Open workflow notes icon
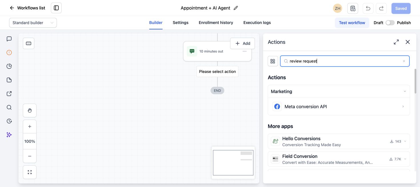The height and width of the screenshot is (187, 420). (353, 8)
